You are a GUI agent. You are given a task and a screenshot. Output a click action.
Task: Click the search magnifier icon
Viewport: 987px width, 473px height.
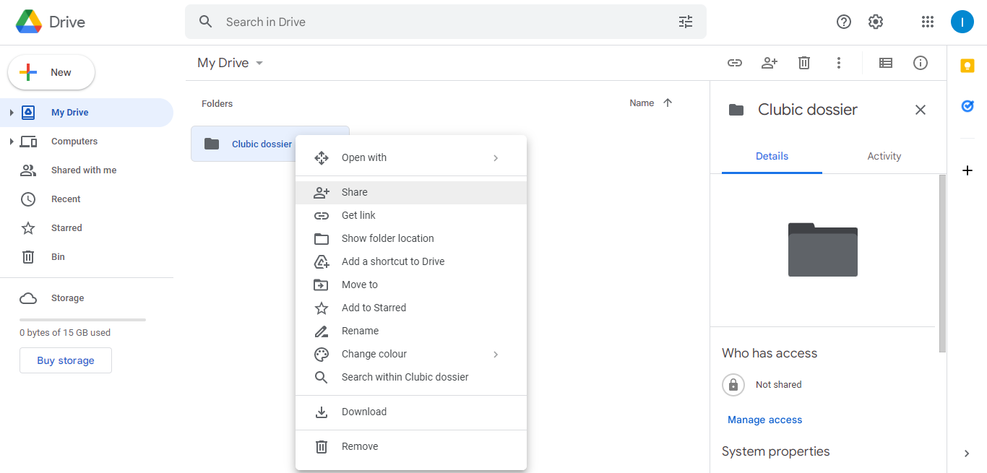206,22
